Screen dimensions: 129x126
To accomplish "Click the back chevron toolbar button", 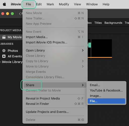I will coord(20,14).
